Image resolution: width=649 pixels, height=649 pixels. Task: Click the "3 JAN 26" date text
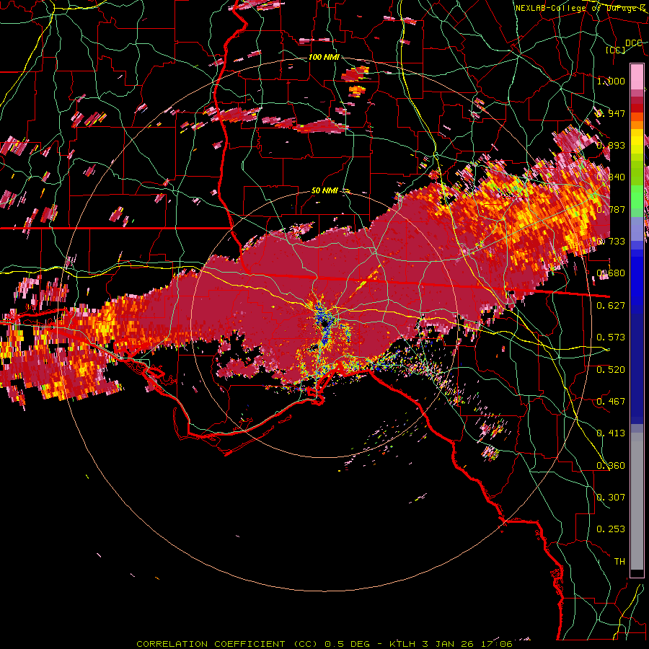[x=448, y=644]
